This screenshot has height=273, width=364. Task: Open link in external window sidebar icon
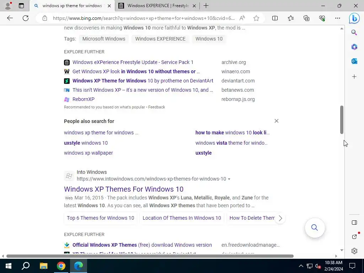click(x=354, y=236)
